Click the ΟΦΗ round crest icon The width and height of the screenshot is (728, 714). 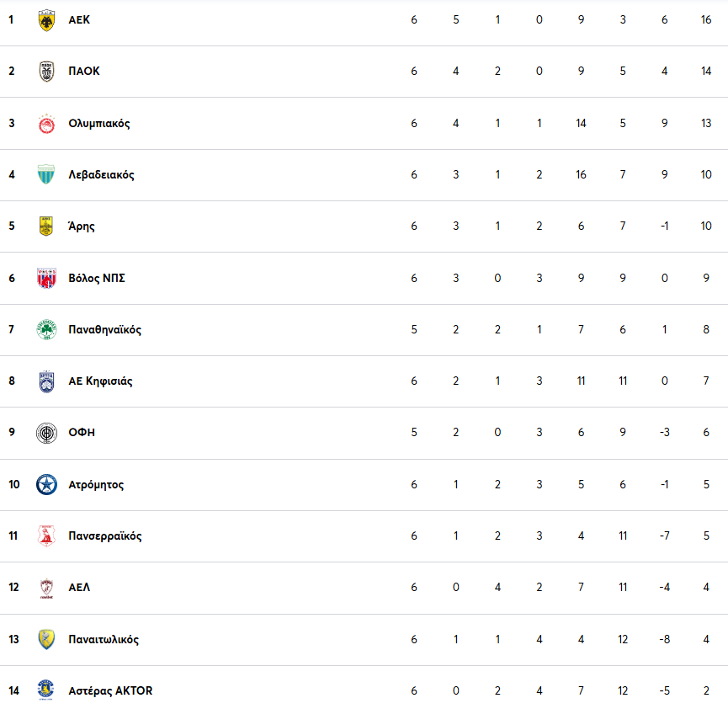point(46,433)
